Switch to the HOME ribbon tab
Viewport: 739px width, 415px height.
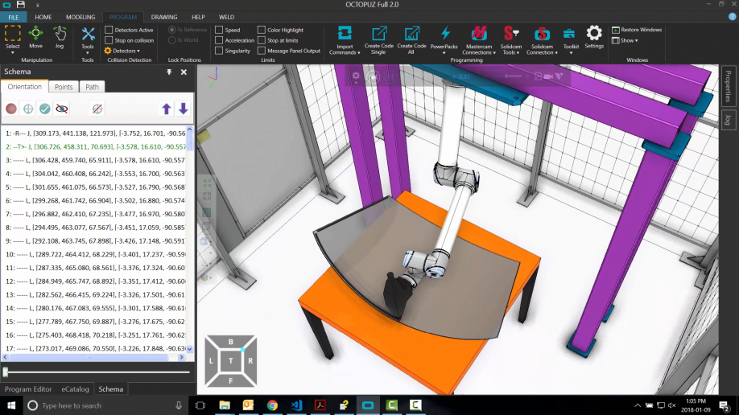point(43,17)
